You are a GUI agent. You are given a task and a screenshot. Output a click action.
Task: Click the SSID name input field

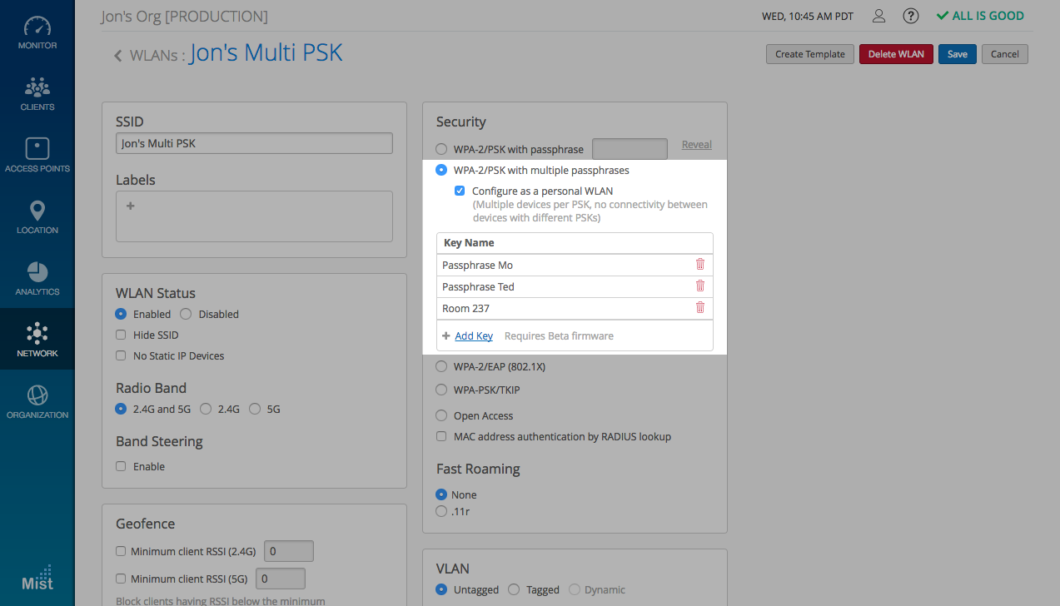[253, 143]
